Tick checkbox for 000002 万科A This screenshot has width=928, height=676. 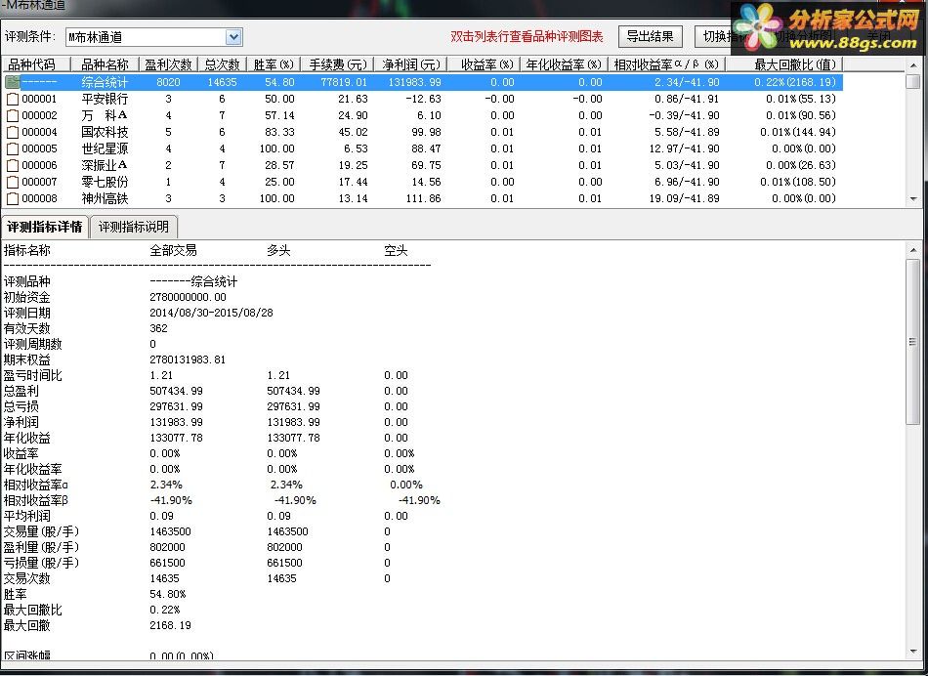point(13,115)
